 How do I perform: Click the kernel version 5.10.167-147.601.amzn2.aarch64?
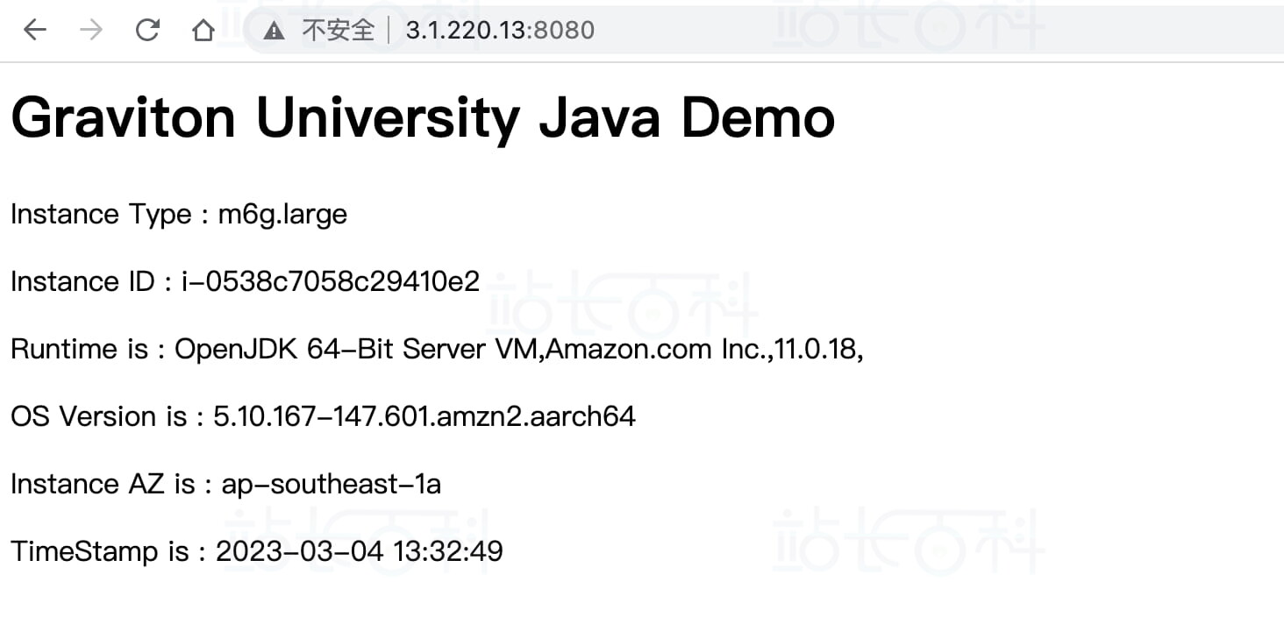pos(424,417)
